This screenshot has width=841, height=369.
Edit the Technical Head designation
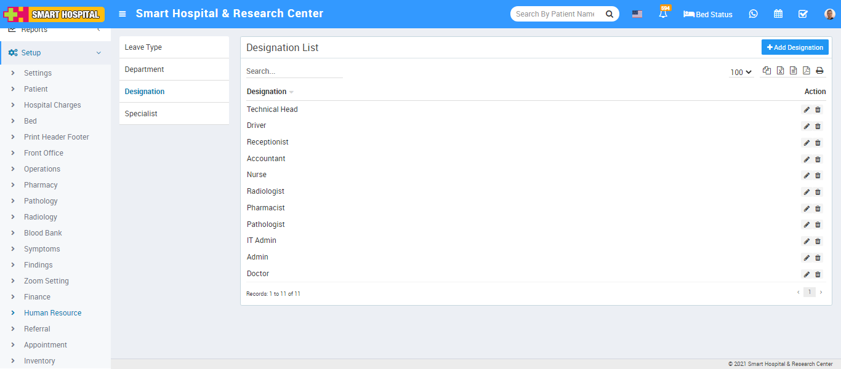click(x=807, y=110)
